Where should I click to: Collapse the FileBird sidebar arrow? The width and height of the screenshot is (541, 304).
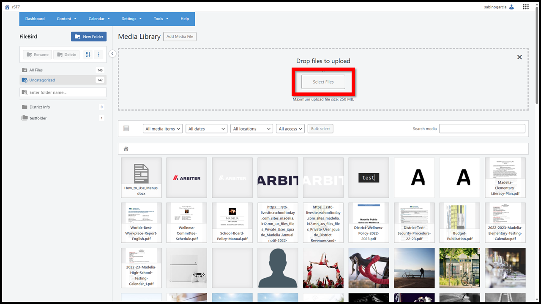coord(112,54)
